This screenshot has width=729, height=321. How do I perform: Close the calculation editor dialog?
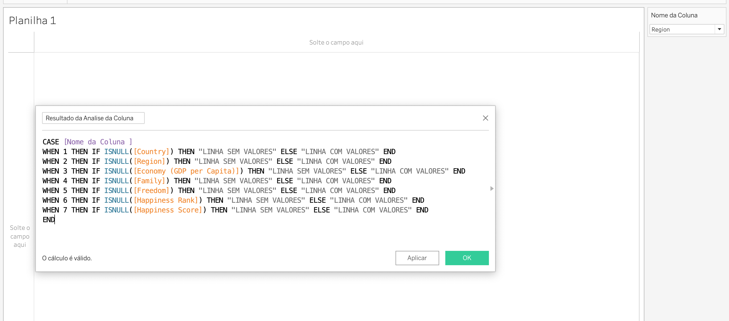[x=486, y=118]
